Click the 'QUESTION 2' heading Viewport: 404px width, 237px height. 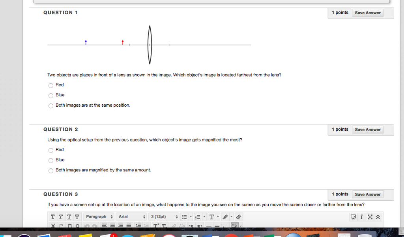coord(60,130)
